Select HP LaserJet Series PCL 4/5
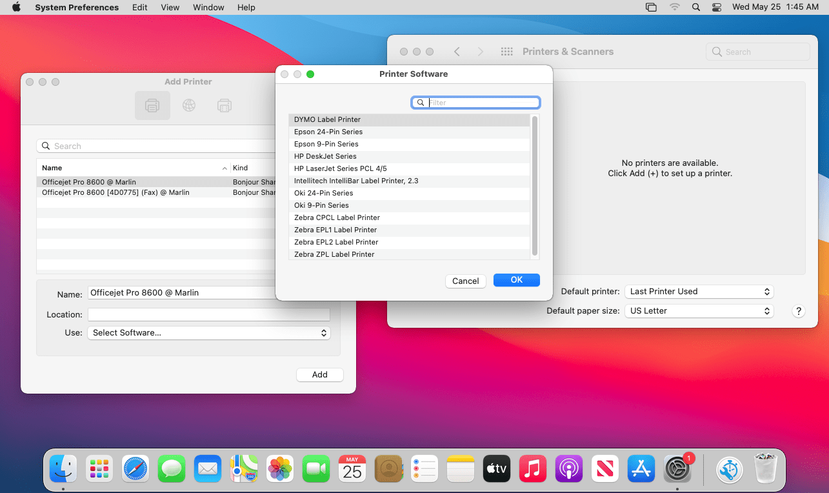Image resolution: width=829 pixels, height=493 pixels. click(409, 168)
